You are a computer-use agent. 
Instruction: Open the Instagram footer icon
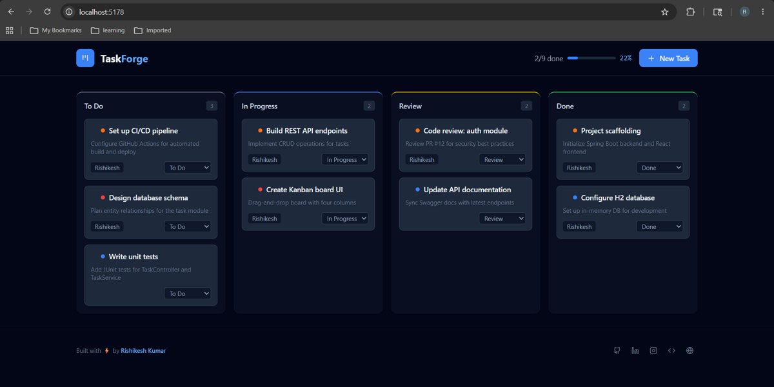pyautogui.click(x=653, y=351)
